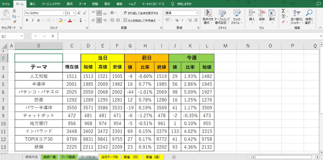This screenshot has height=160, width=323.
Task: Click the cell borders icon
Action: [x=50, y=20]
